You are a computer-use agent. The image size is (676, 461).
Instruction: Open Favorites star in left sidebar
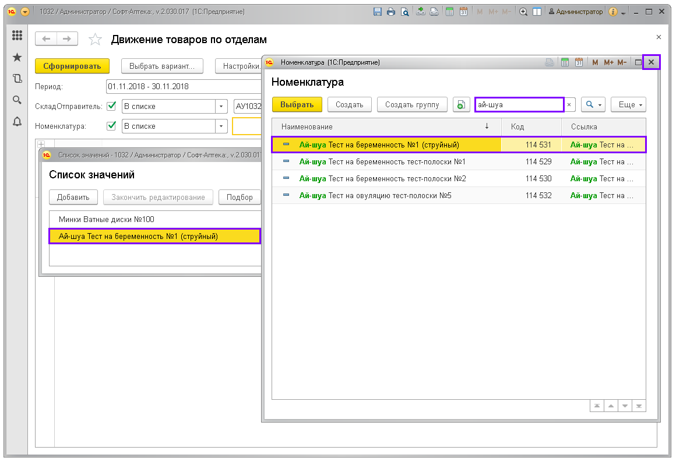(17, 57)
